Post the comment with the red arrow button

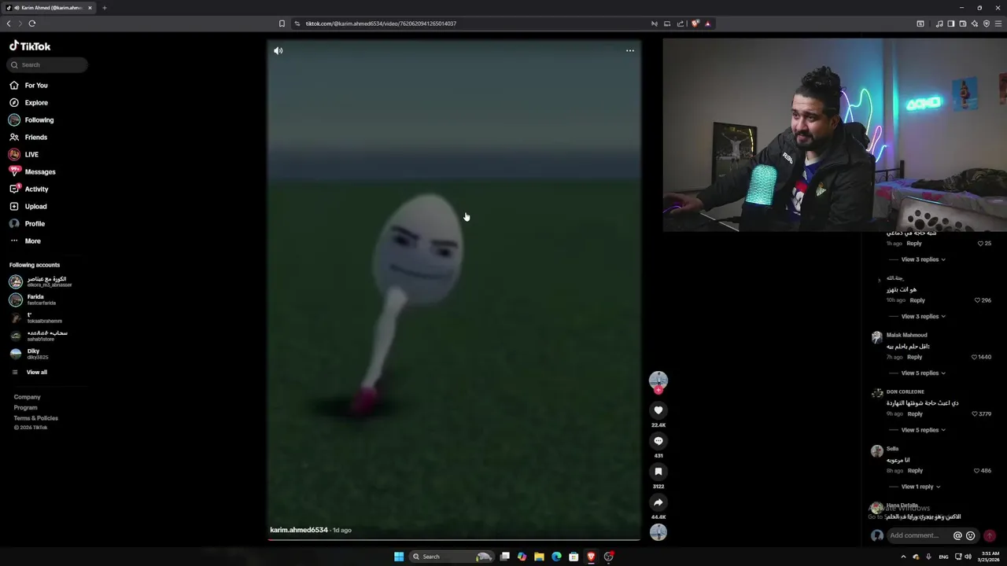990,535
